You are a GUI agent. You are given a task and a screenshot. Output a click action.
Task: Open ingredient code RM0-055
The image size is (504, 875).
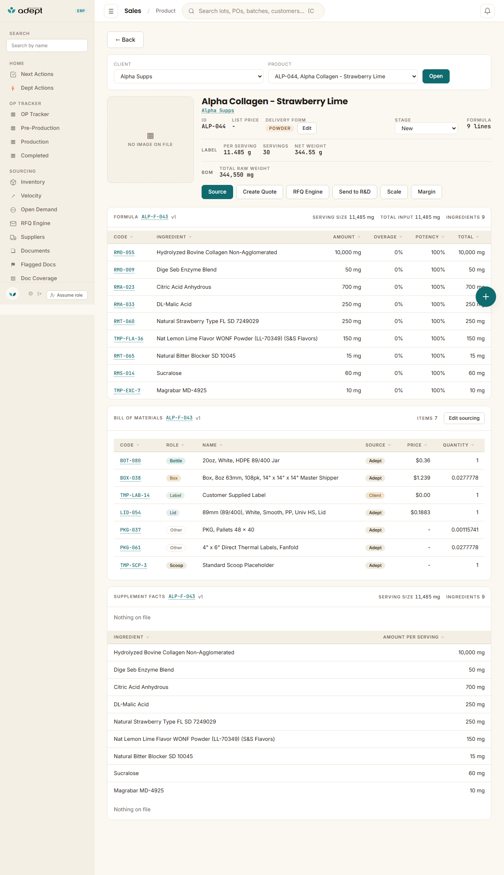[x=124, y=253]
